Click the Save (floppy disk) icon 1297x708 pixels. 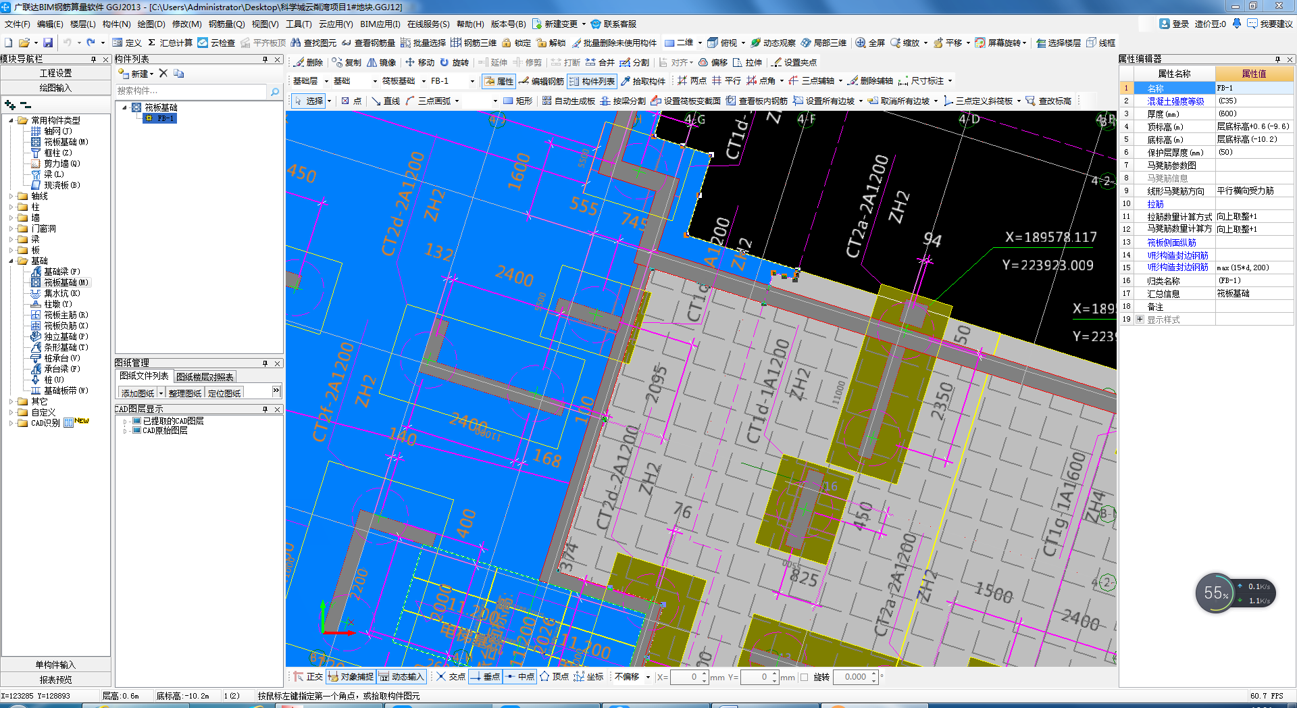point(48,43)
